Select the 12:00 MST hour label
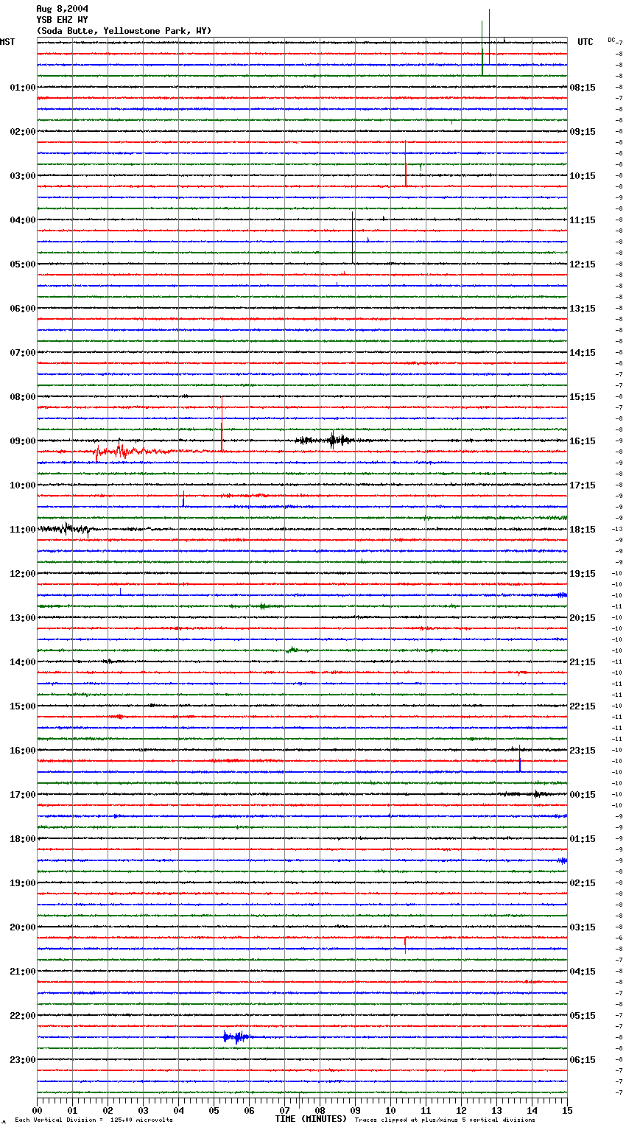The width and height of the screenshot is (626, 1130). pyautogui.click(x=23, y=574)
